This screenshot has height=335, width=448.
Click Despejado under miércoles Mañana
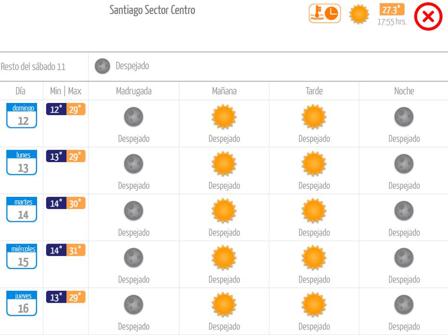coord(224,280)
